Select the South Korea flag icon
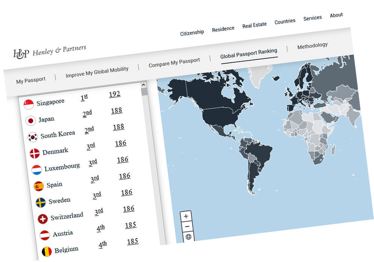 [33, 137]
